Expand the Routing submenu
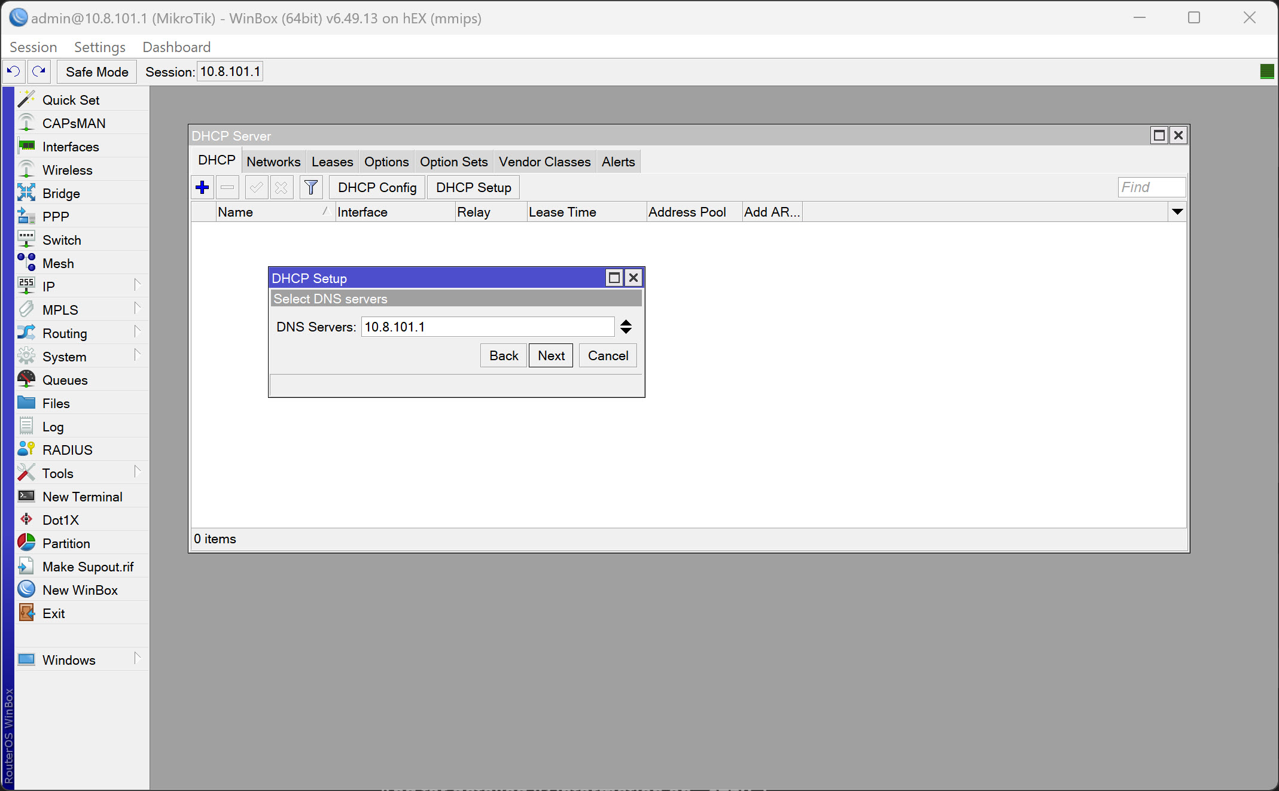This screenshot has width=1279, height=791. click(x=64, y=333)
